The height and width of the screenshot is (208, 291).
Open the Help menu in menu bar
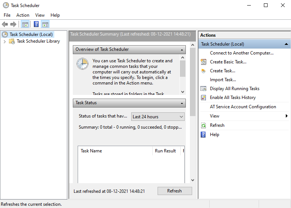[55, 15]
